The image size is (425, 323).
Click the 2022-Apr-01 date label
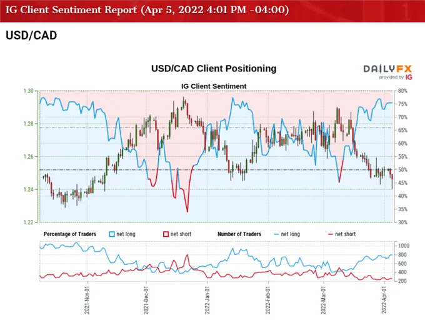pos(384,301)
